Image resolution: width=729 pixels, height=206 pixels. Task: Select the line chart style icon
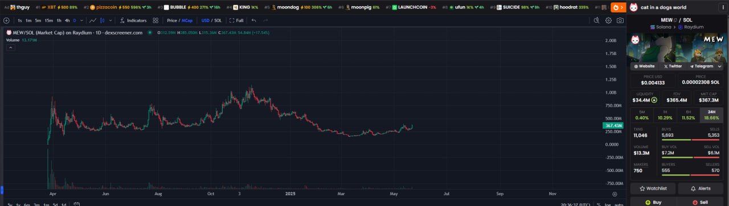tap(93, 20)
